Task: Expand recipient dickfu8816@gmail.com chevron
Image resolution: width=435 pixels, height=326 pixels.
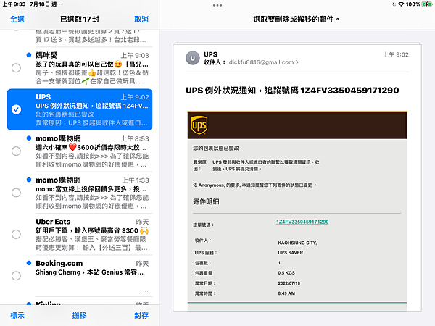Action: [x=297, y=62]
